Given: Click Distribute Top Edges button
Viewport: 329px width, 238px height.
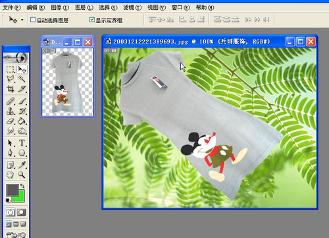Looking at the screenshot, I should [217, 20].
